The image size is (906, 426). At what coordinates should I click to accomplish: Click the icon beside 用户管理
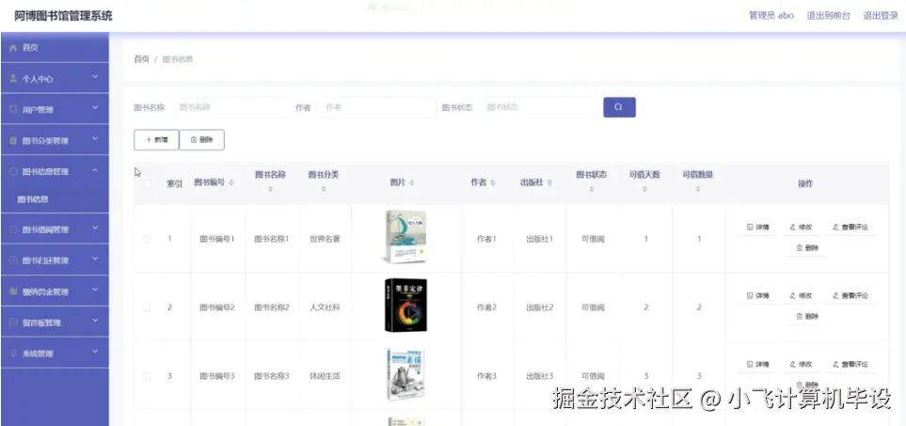[13, 110]
